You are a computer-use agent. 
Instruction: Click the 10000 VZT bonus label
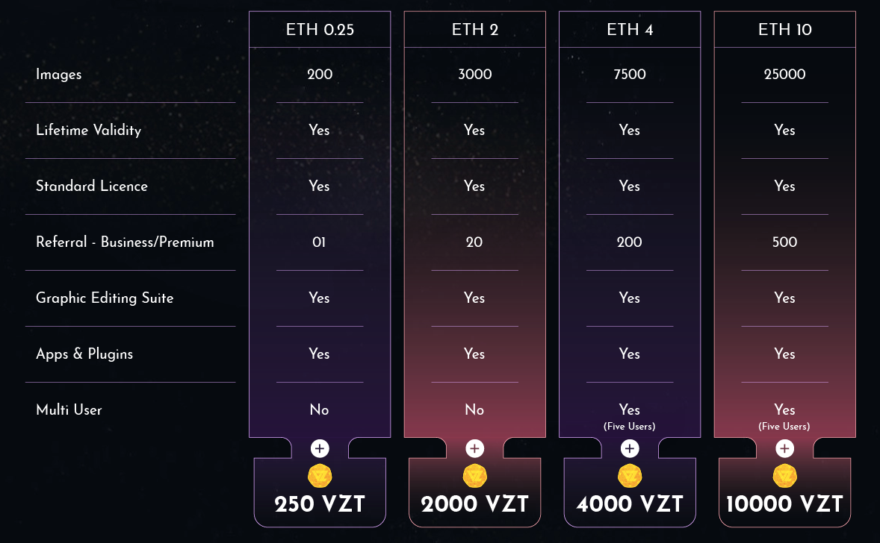(784, 504)
